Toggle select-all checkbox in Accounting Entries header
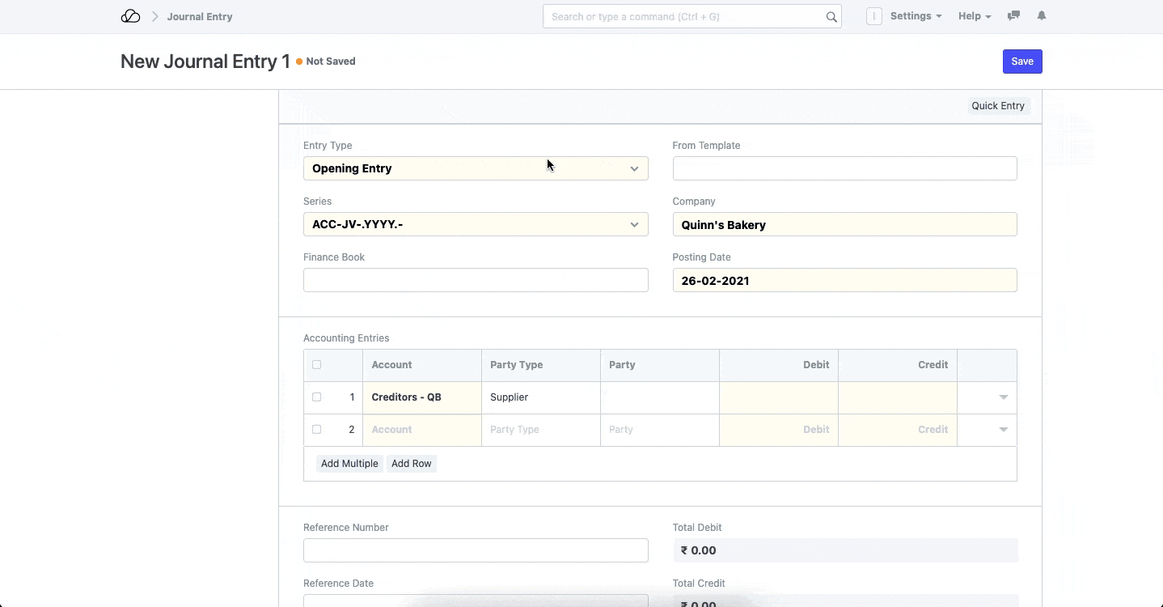The height and width of the screenshot is (607, 1163). (x=316, y=365)
